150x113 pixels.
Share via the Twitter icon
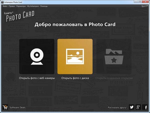[x=132, y=107]
